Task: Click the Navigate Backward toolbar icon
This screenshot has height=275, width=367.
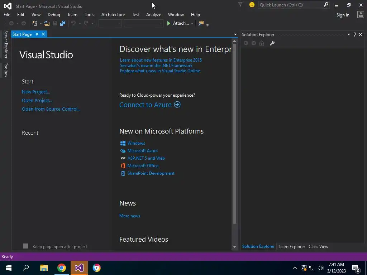Action: coord(11,23)
